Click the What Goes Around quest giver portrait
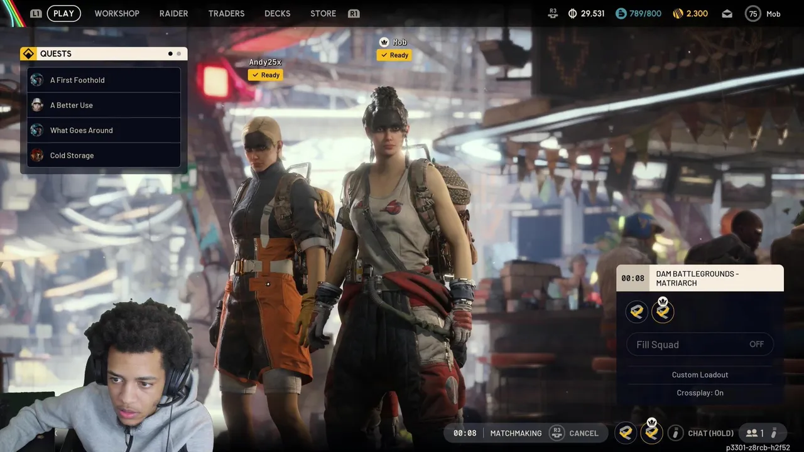The width and height of the screenshot is (804, 452). pos(37,130)
